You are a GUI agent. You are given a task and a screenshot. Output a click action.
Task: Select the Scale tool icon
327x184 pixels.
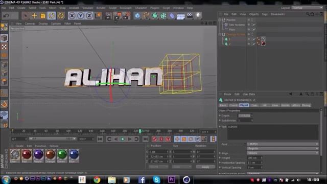[x=43, y=16]
